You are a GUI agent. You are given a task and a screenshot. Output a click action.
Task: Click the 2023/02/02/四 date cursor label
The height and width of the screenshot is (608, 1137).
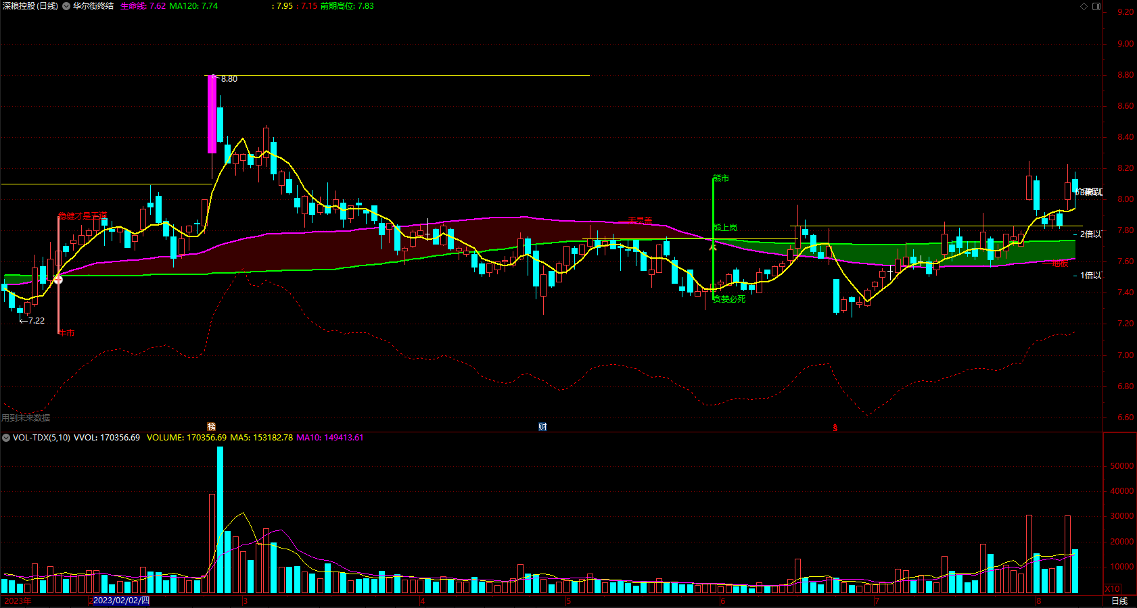pos(121,601)
